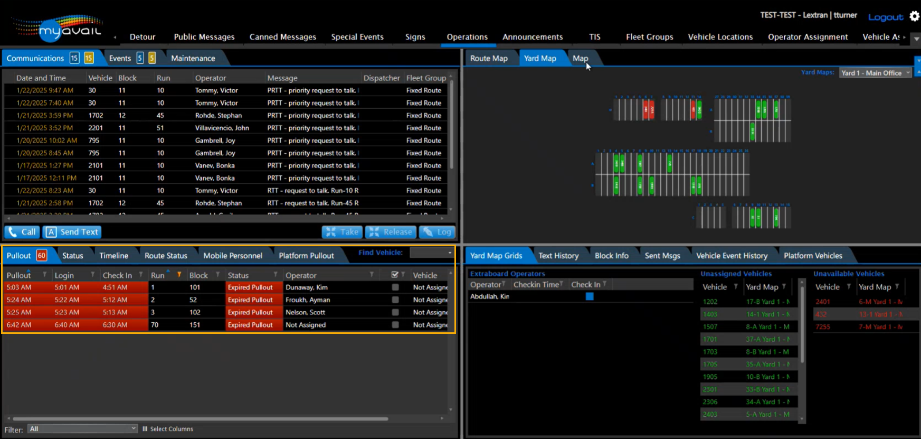
Task: Open the settings gear next to Logout
Action: pos(915,16)
